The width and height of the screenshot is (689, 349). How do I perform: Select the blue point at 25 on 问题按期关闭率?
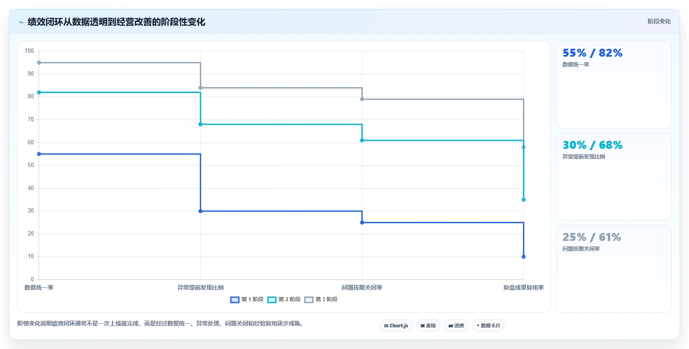coord(362,222)
